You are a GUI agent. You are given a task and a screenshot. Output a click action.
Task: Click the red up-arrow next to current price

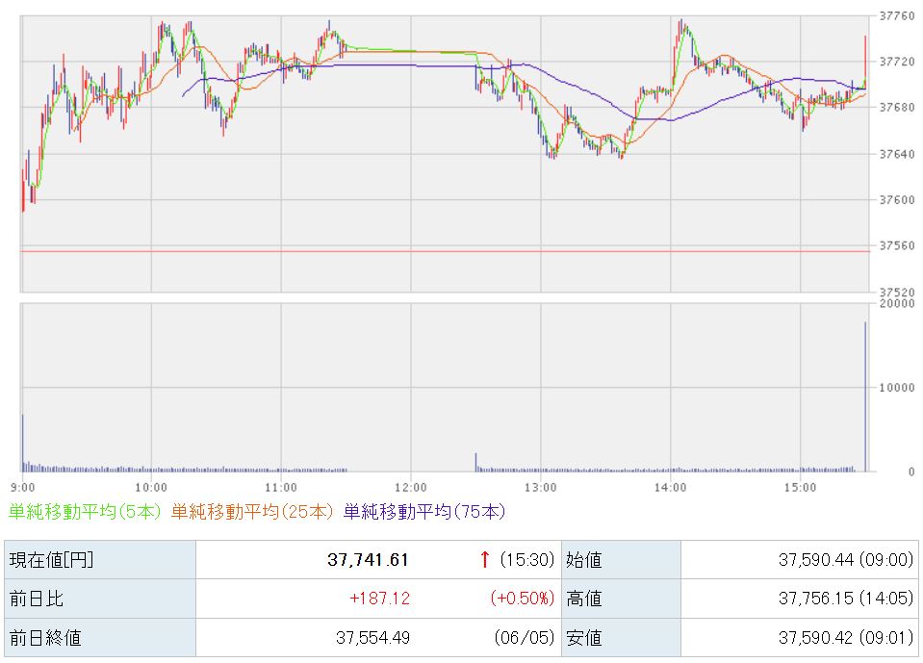pos(484,559)
